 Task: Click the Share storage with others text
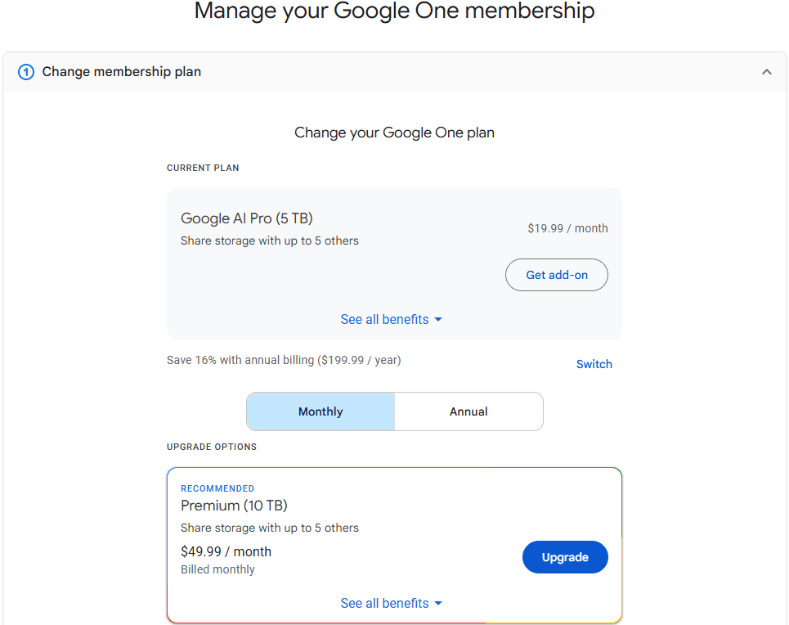point(270,241)
